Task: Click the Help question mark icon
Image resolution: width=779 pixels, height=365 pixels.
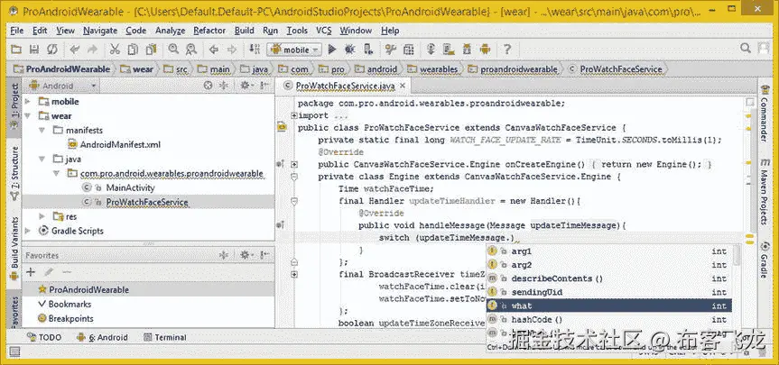Action: pos(506,49)
